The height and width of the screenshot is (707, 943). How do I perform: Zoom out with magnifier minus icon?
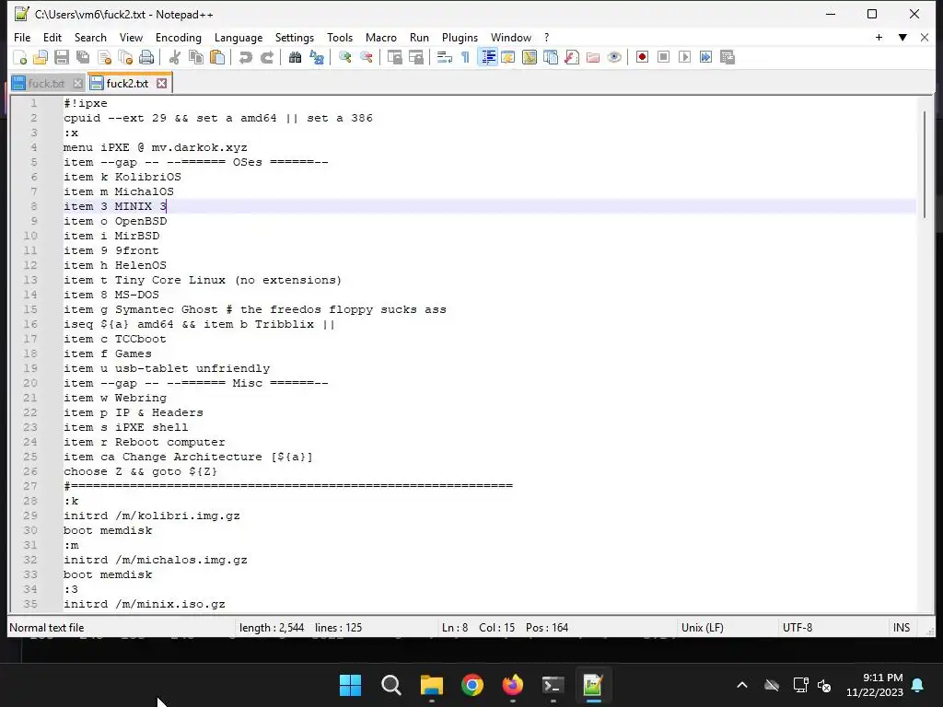pyautogui.click(x=367, y=57)
